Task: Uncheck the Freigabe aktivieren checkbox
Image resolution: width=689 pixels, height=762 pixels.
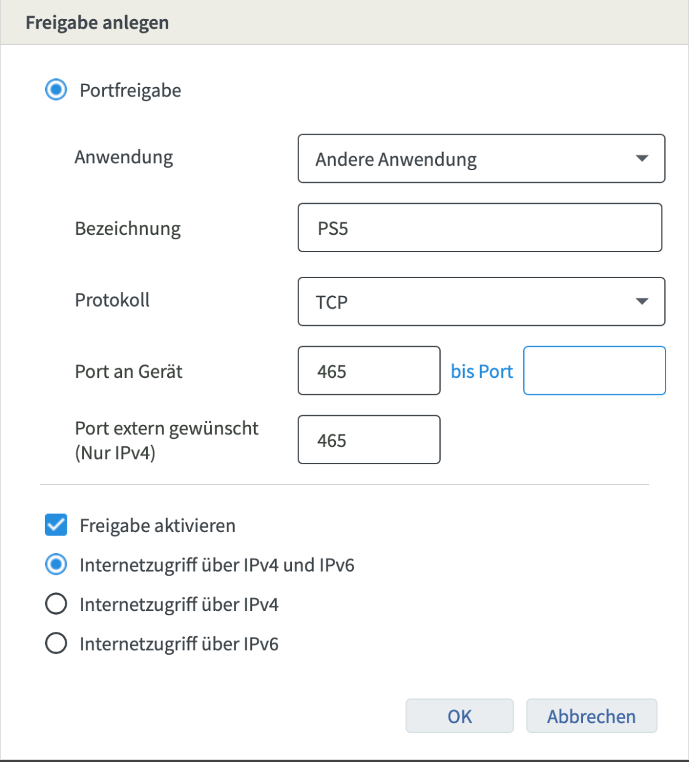Action: (x=56, y=526)
